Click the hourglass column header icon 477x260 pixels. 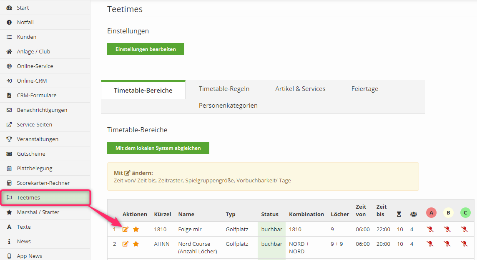(399, 214)
